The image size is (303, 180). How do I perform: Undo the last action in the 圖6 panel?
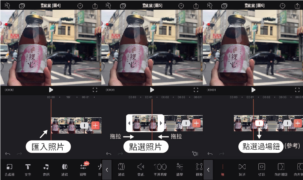[x=210, y=154]
